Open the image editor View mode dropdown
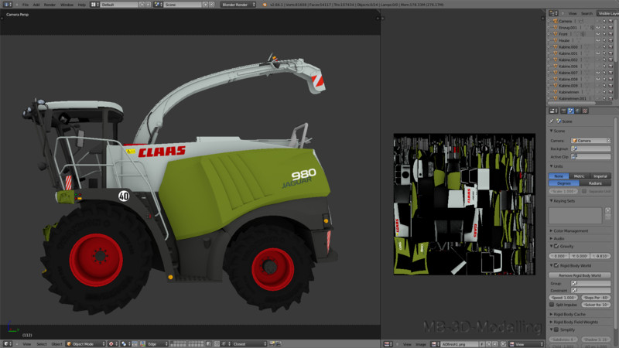Screen dimensions: 619x348 click(526, 344)
